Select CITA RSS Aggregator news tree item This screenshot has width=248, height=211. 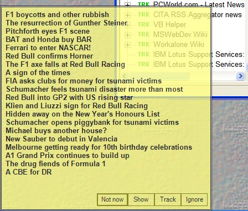point(198,15)
